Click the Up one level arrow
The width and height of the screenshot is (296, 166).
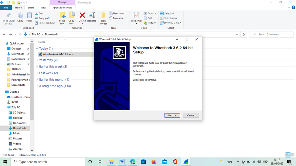coord(20,34)
